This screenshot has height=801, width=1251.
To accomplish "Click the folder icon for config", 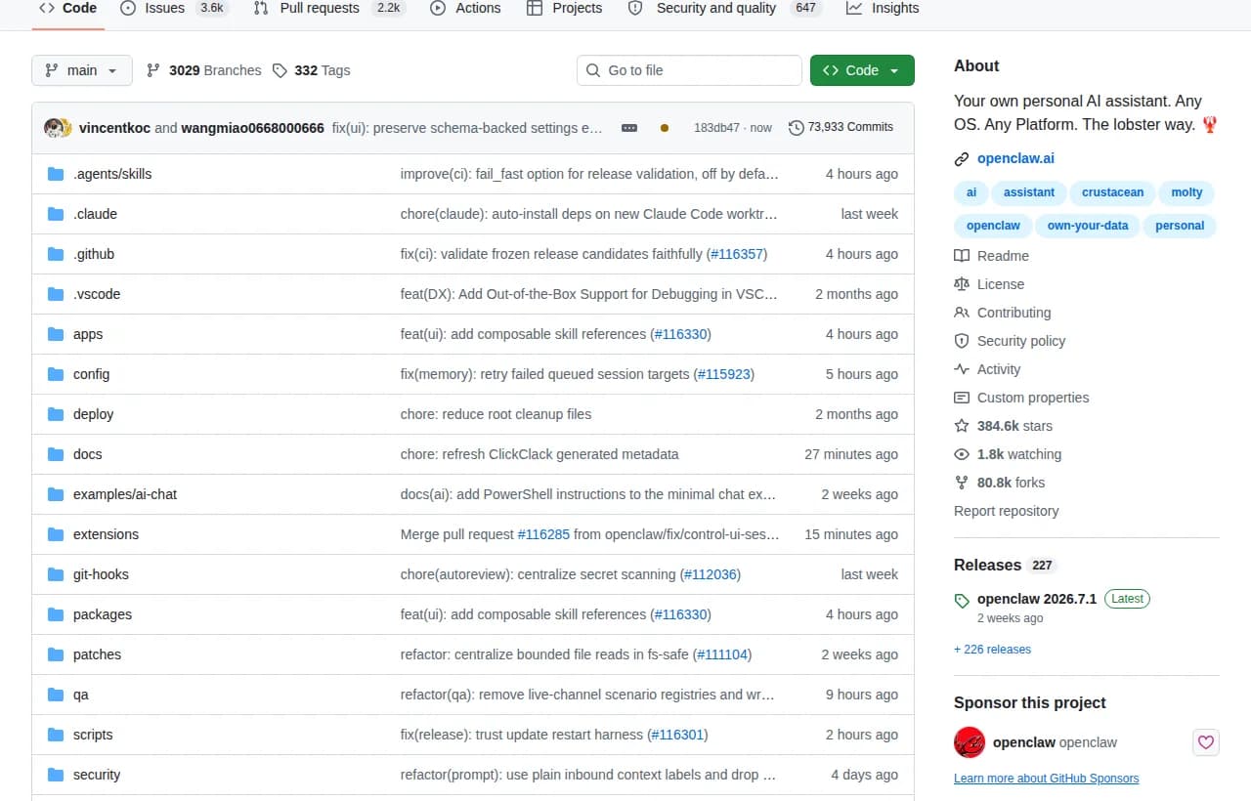I will pyautogui.click(x=56, y=374).
